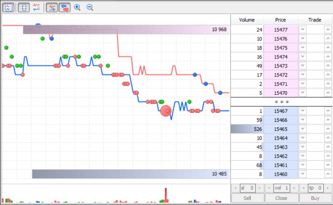Toggle the depth of market spread view button
The height and width of the screenshot is (205, 333).
(24, 8)
